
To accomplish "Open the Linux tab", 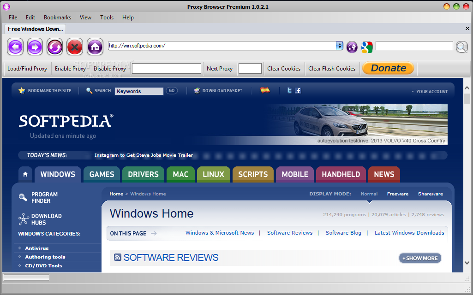I will [214, 175].
